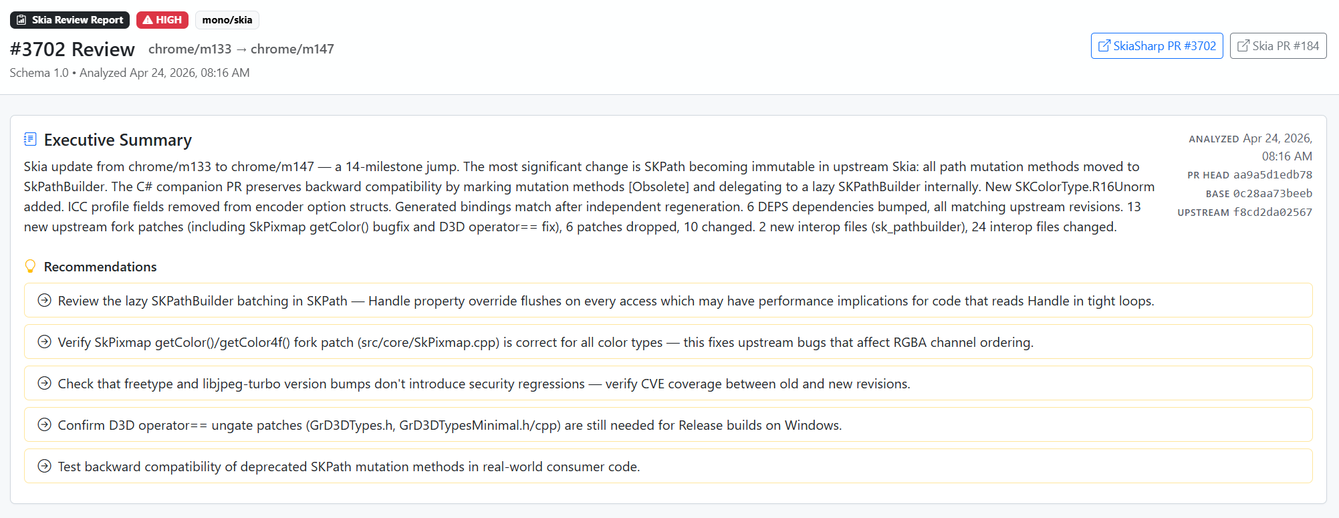
Task: Click arrow icon on Verify SkPixmap getColor recommendation
Action: point(44,342)
